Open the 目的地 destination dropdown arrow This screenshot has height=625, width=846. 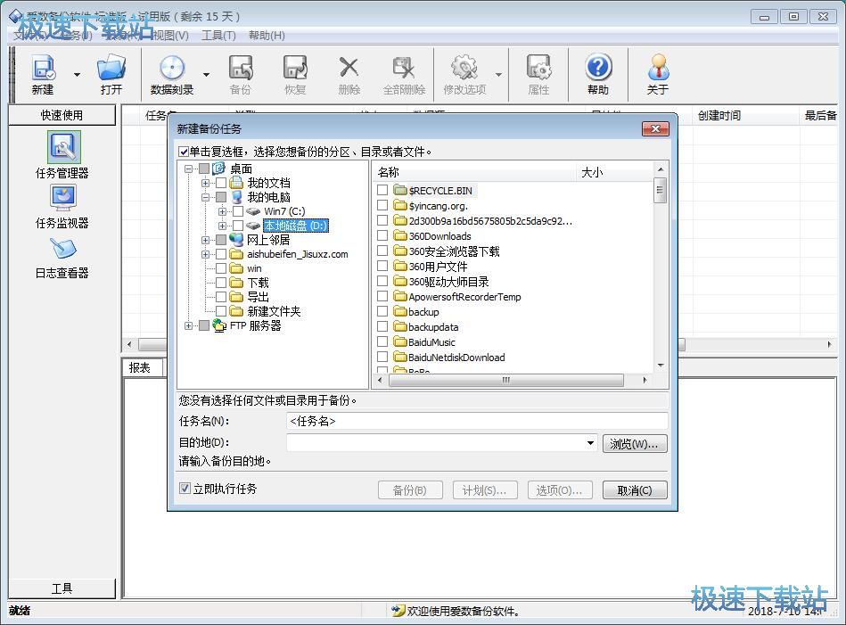pos(590,443)
